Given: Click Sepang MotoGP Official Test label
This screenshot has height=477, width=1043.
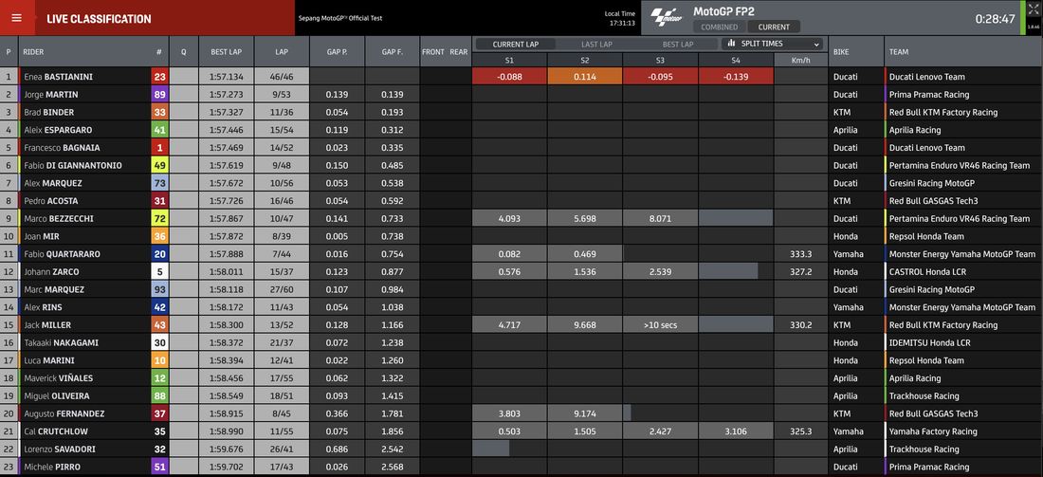Looking at the screenshot, I should [340, 18].
